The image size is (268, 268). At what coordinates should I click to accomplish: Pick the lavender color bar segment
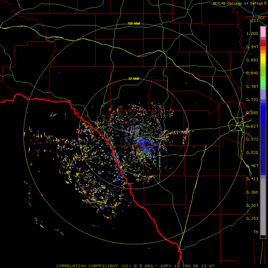[263, 94]
